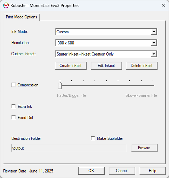Browse for a destination folder
Image resolution: width=169 pixels, height=178 pixels.
144,148
